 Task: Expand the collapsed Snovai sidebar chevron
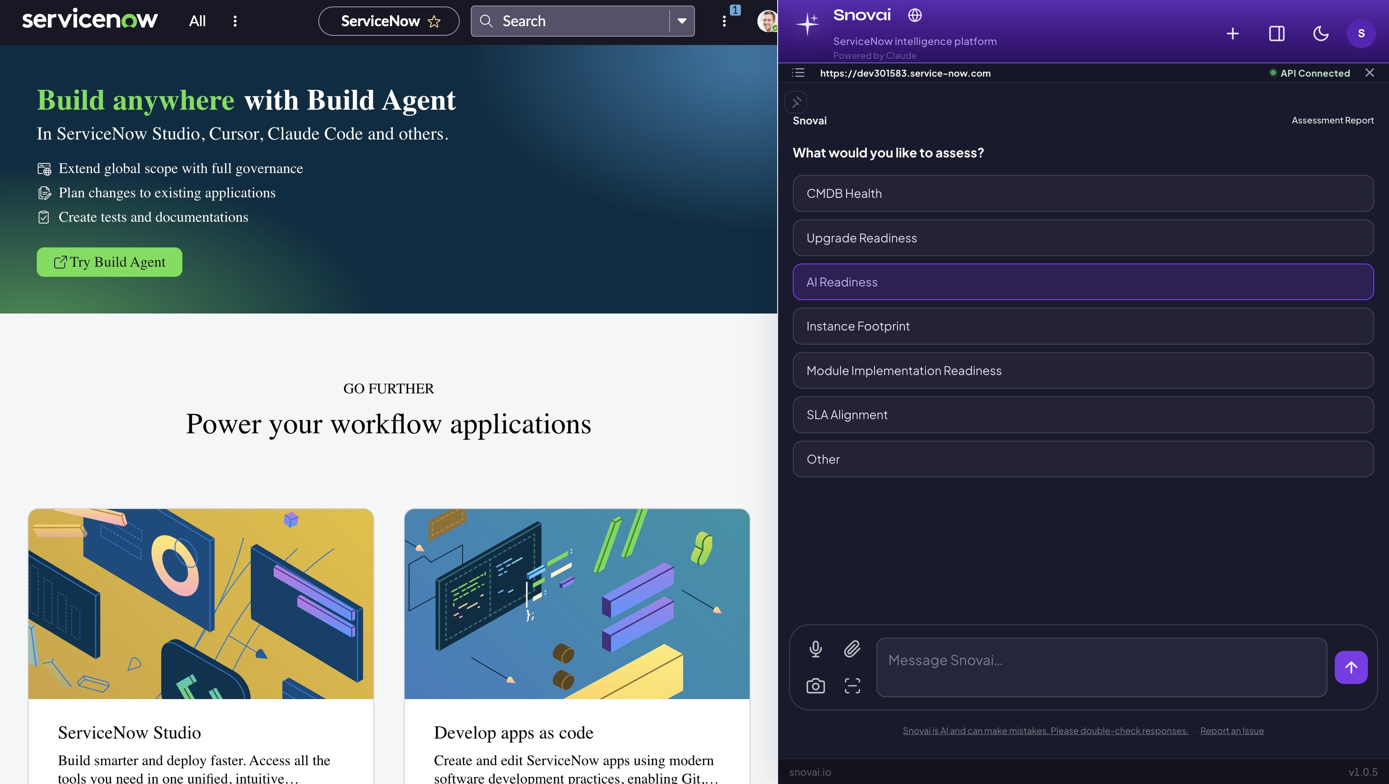coord(796,102)
